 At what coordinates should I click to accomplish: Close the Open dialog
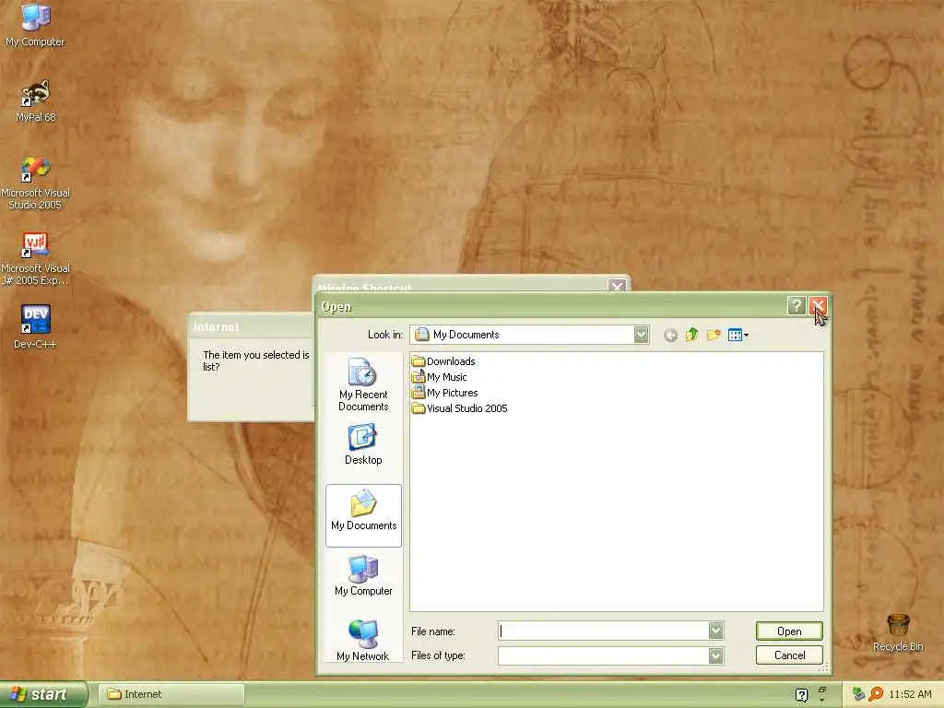[819, 306]
